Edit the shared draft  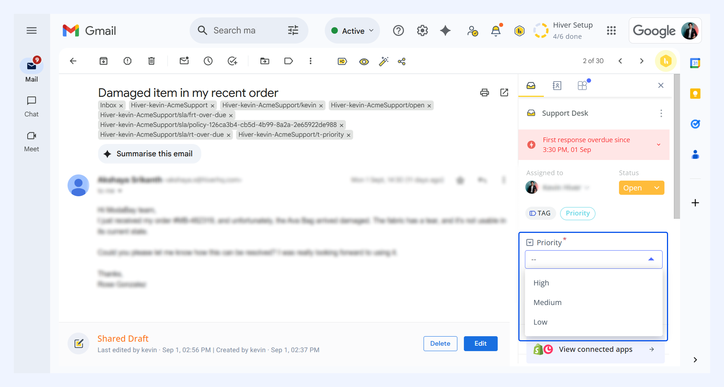pyautogui.click(x=481, y=343)
